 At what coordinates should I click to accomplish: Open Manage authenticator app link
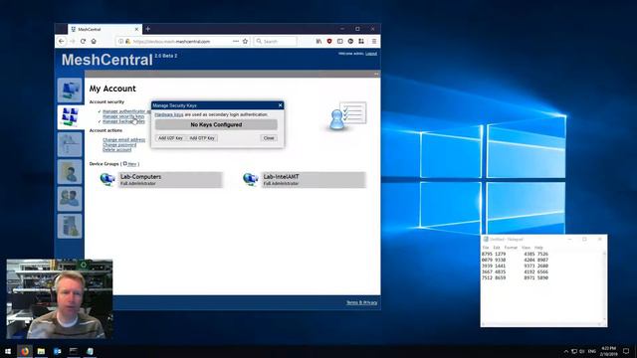pyautogui.click(x=126, y=111)
